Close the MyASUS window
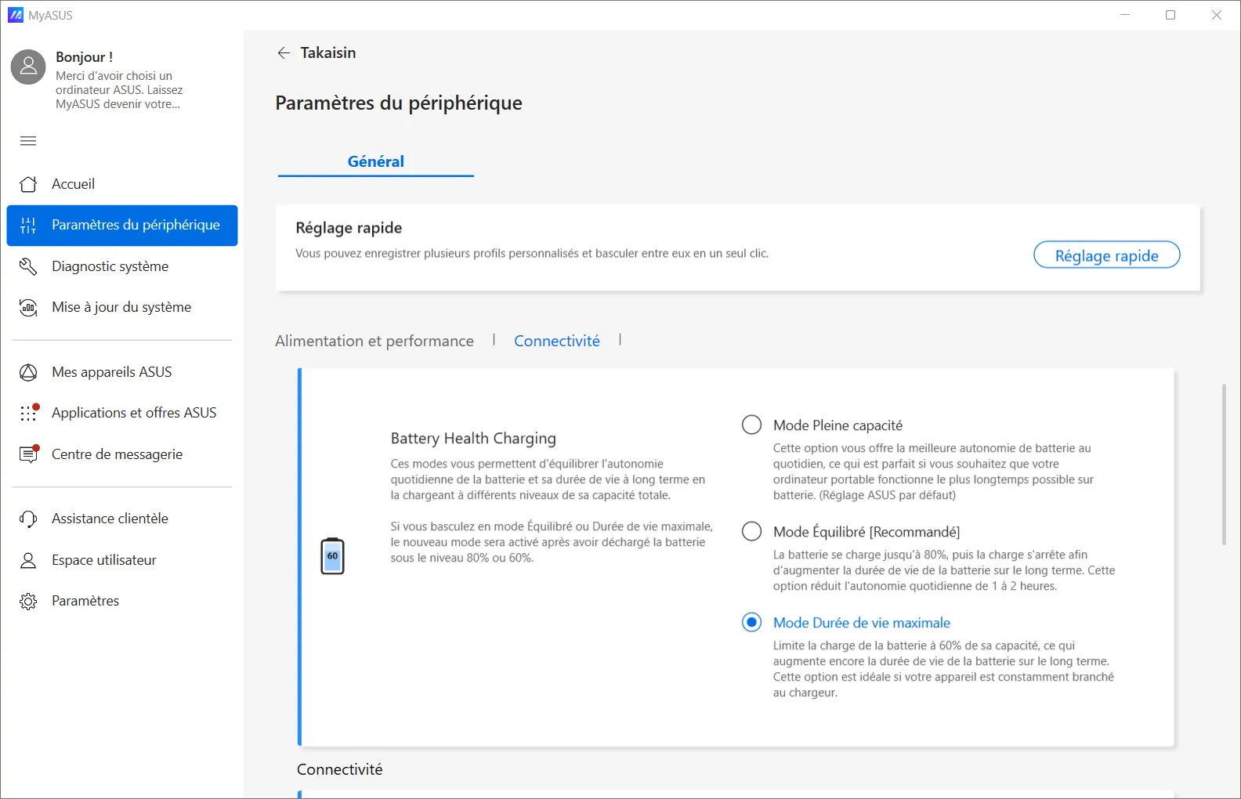The image size is (1241, 799). 1217,15
